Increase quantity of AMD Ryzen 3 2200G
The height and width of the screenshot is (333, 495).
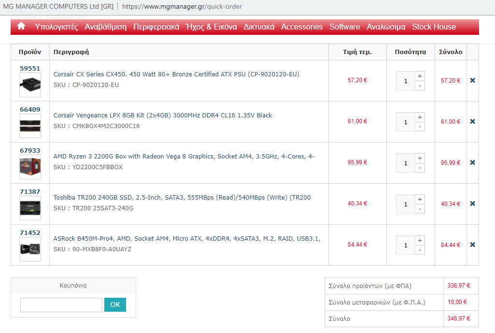[x=420, y=159]
